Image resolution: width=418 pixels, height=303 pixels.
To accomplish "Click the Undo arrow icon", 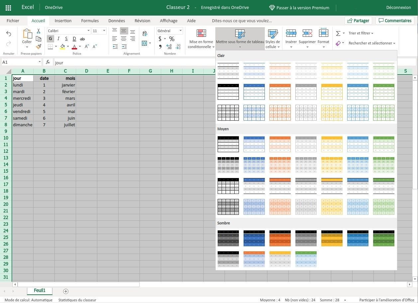I will [9, 34].
